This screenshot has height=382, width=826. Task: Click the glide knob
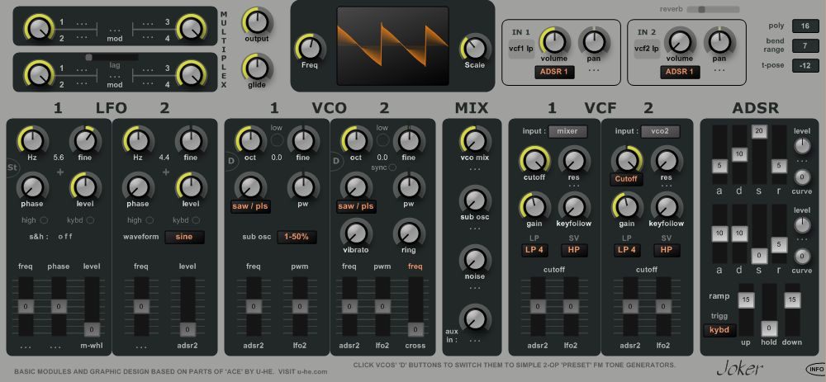tap(257, 68)
